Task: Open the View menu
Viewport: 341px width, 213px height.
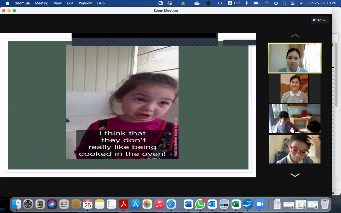Action: click(58, 3)
